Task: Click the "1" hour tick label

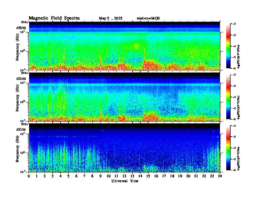Action: tap(37, 176)
